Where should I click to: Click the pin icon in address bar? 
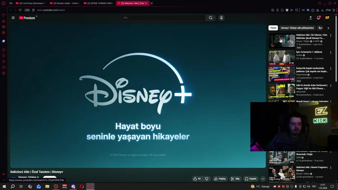[x=278, y=10]
